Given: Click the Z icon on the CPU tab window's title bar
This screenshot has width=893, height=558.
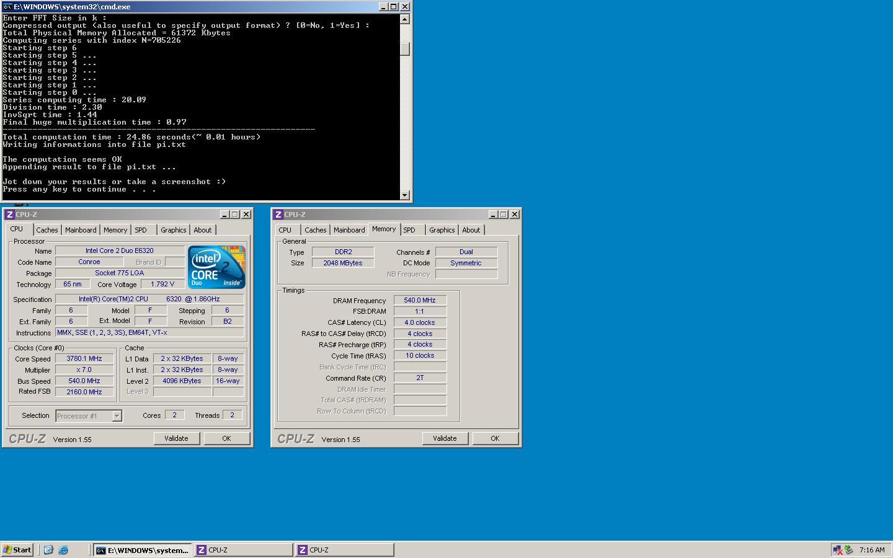Looking at the screenshot, I should coord(10,215).
